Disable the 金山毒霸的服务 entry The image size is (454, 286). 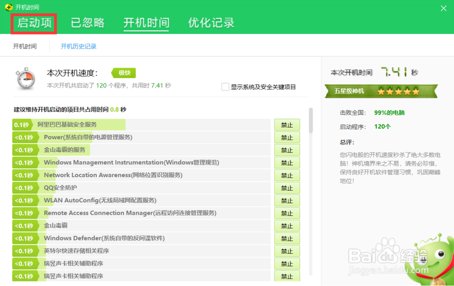pyautogui.click(x=287, y=150)
